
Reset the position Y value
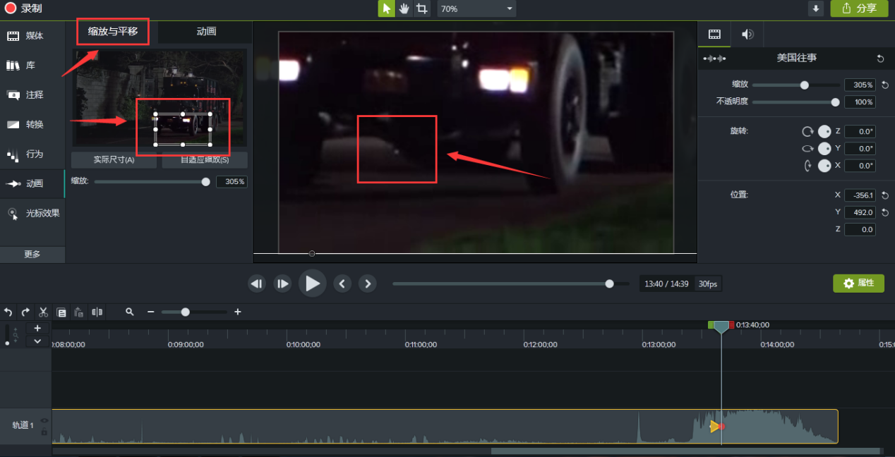point(884,212)
